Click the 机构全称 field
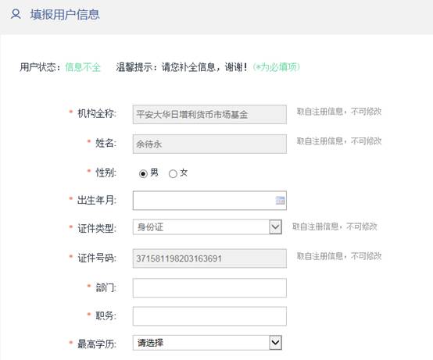Screen dimensions: 433x360 (209, 115)
